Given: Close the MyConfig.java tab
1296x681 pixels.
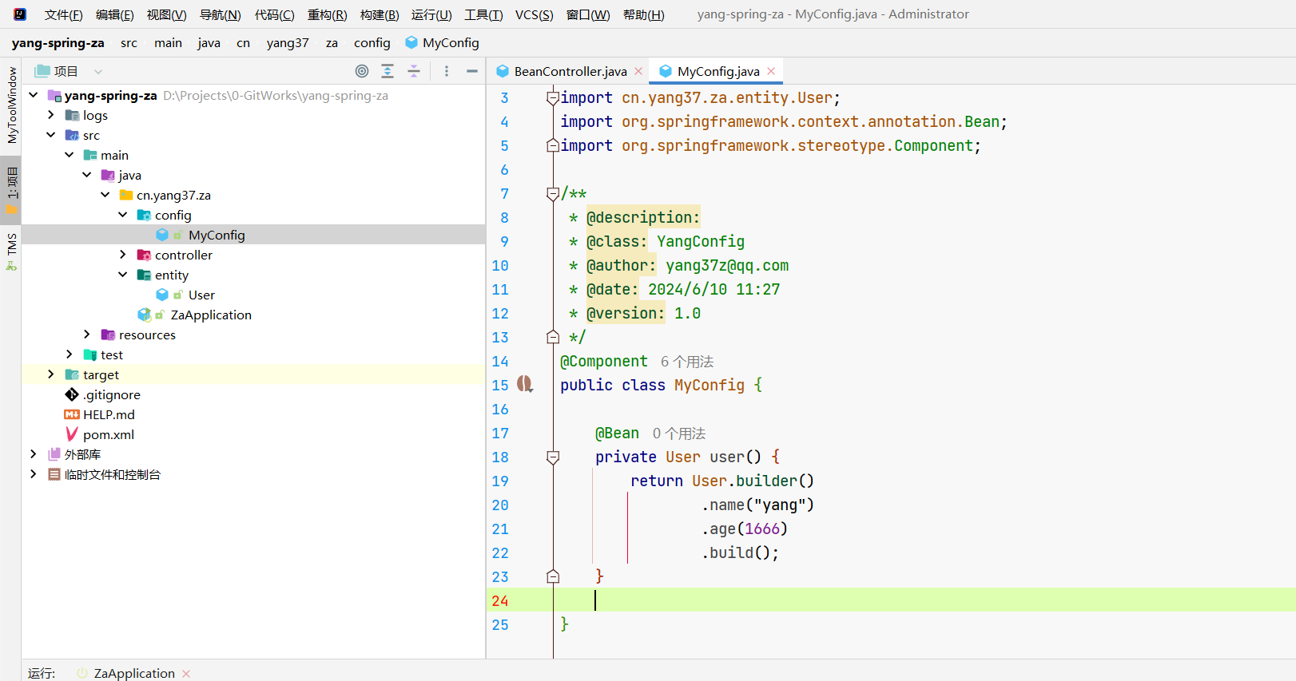Looking at the screenshot, I should click(771, 71).
